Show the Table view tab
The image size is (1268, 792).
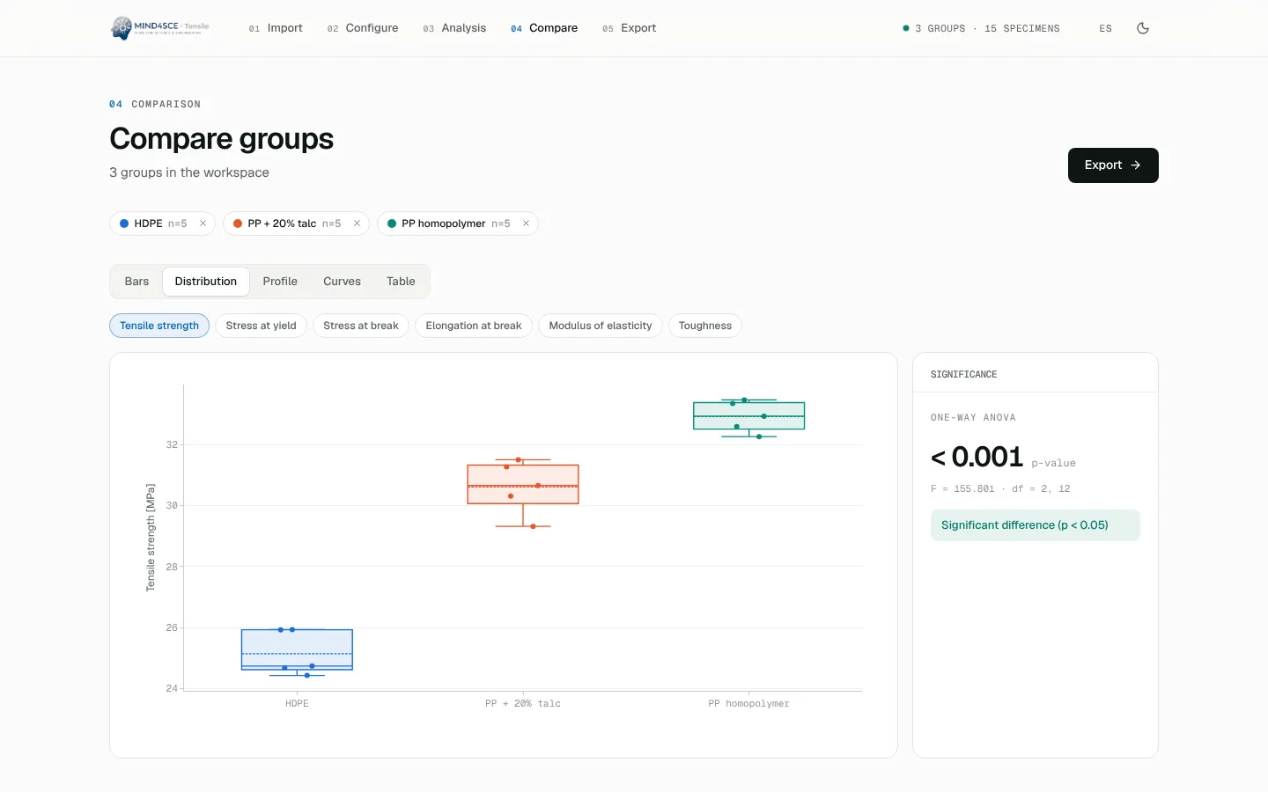pyautogui.click(x=401, y=282)
